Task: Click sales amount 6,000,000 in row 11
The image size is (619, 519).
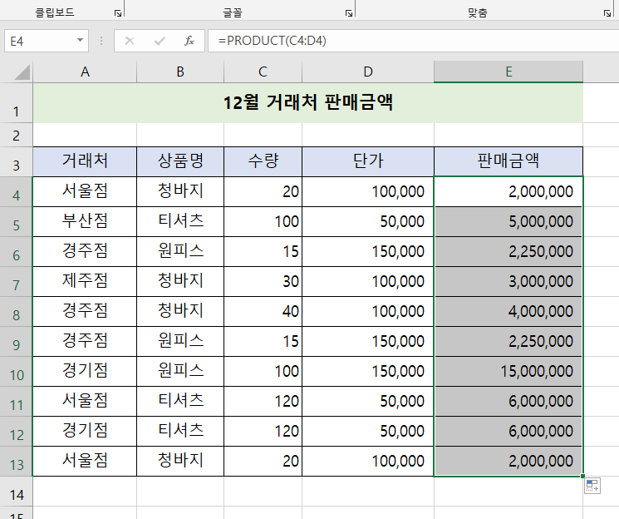Action: [508, 402]
